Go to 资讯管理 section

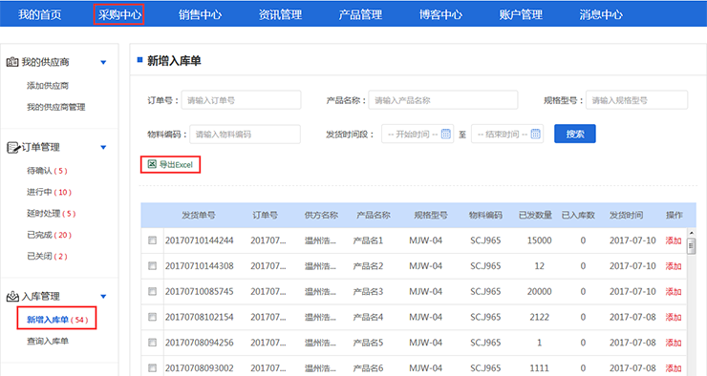coord(280,14)
